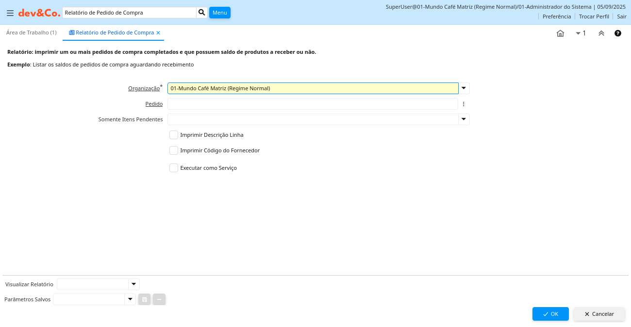Image resolution: width=631 pixels, height=327 pixels.
Task: Click the magnifying glass search icon
Action: click(201, 13)
